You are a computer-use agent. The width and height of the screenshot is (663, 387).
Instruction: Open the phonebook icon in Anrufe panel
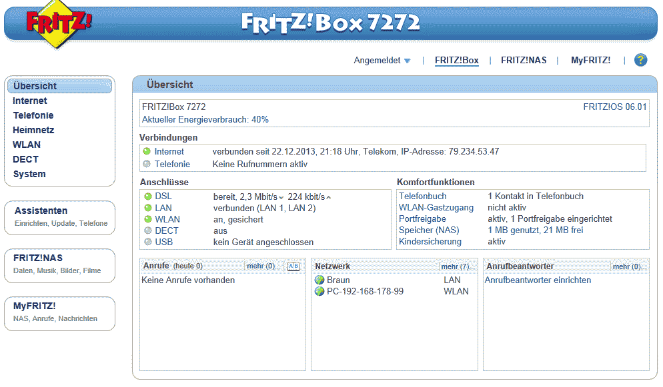click(x=293, y=266)
